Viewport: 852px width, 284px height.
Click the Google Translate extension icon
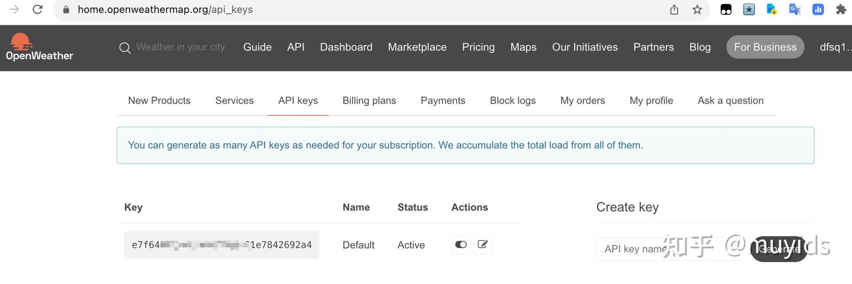point(795,9)
